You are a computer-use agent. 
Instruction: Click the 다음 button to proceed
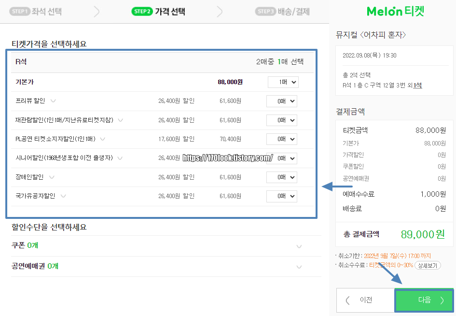[x=424, y=300]
